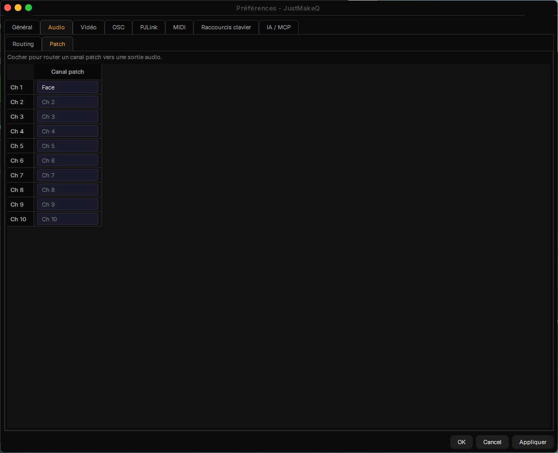This screenshot has height=453, width=558.
Task: Apply settings with the Appliquer button
Action: [x=533, y=442]
